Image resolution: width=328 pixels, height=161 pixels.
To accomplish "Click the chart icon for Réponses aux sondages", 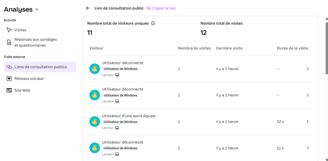I will 9,43.
